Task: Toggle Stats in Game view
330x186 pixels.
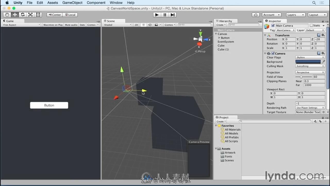Action: tap(82, 25)
